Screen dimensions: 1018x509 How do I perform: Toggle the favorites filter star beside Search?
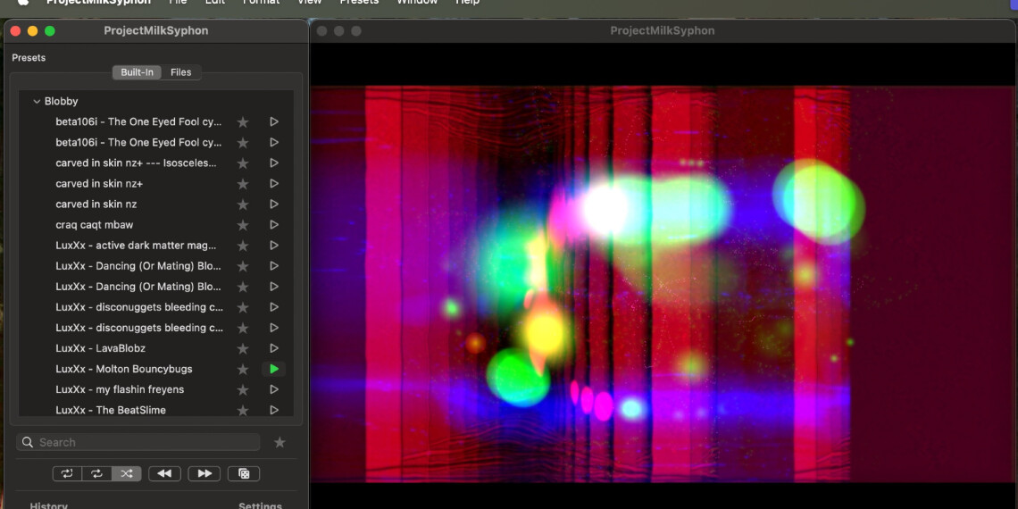280,442
